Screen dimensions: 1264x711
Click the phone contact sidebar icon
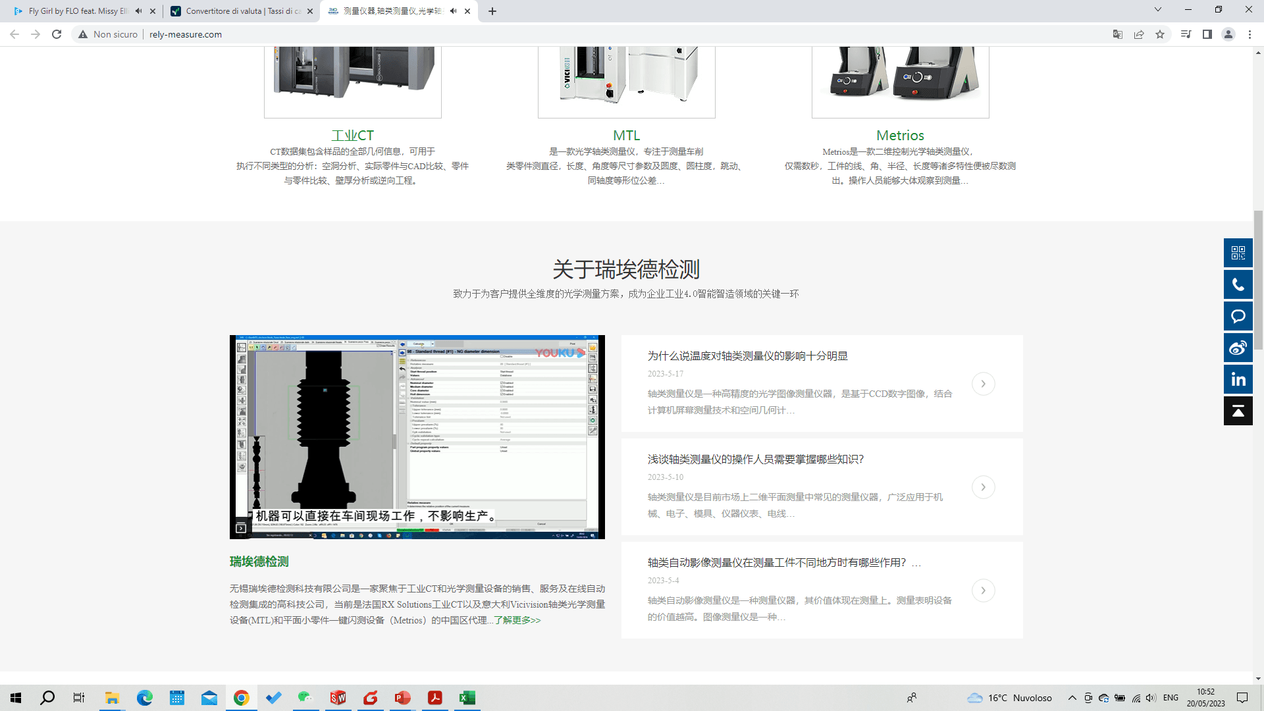1238,284
